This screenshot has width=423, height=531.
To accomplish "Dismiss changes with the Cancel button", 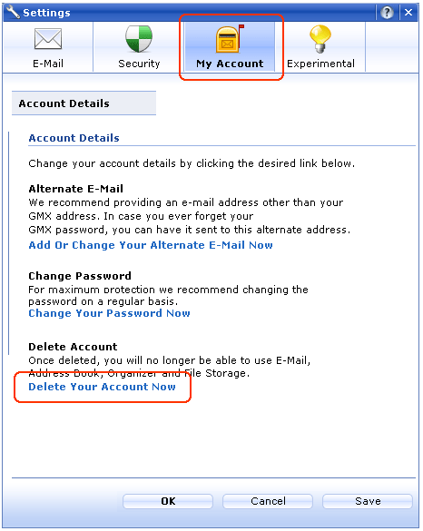I will (268, 501).
